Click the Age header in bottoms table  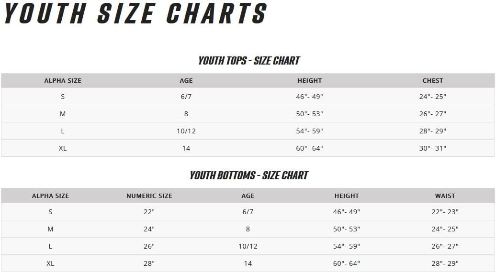coord(248,196)
